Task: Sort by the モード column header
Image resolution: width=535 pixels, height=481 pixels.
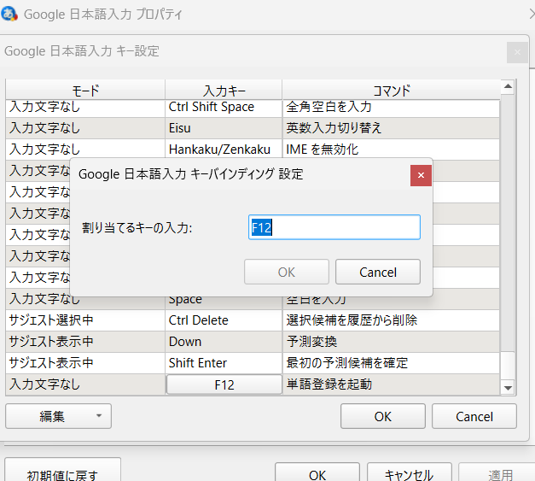Action: (85, 91)
